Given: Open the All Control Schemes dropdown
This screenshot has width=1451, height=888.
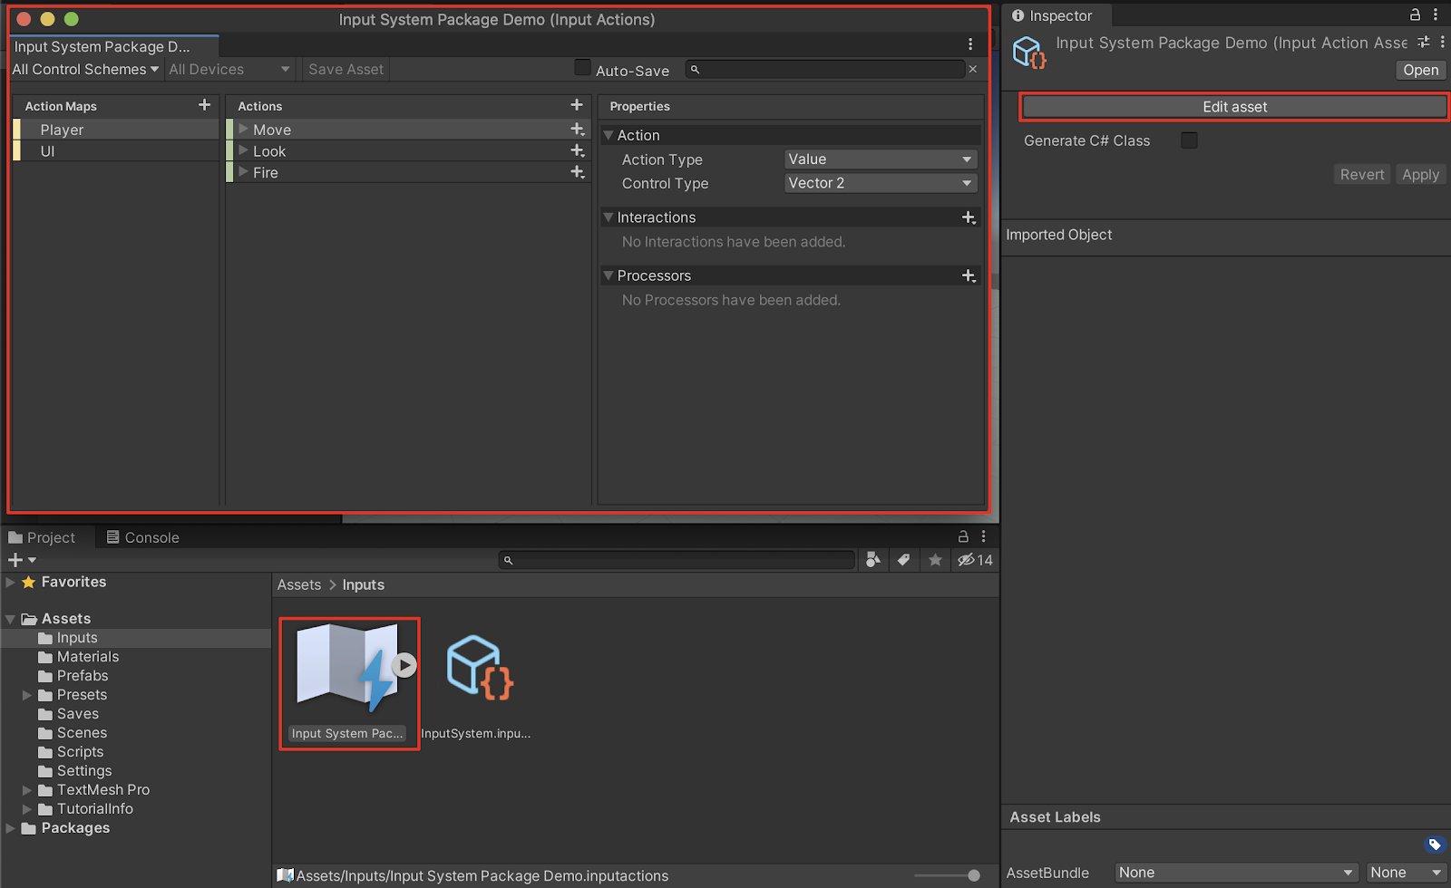Looking at the screenshot, I should (85, 70).
